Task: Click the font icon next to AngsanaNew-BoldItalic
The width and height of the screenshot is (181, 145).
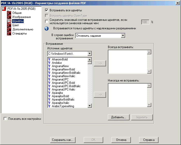Action: point(49,73)
